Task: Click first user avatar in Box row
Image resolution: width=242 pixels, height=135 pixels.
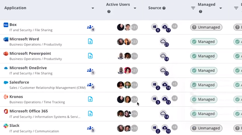Action: [x=121, y=27]
